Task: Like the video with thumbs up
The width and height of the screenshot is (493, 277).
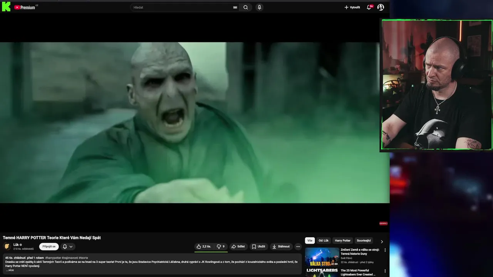Action: (x=204, y=247)
